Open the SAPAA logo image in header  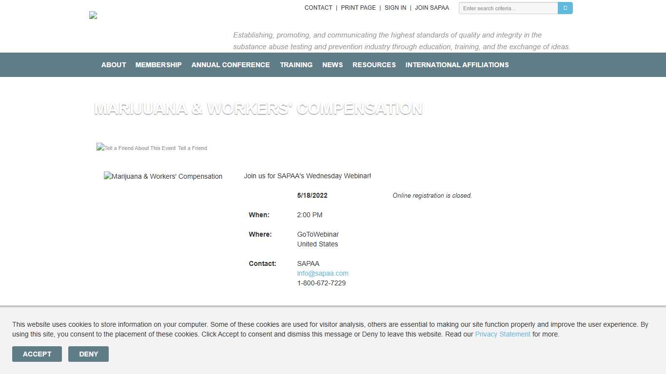click(x=93, y=15)
